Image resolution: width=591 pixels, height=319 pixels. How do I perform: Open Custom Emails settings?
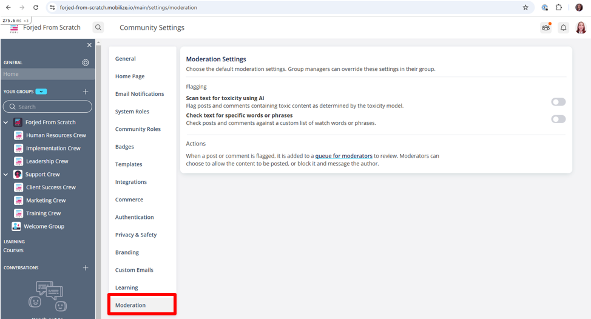tap(134, 270)
